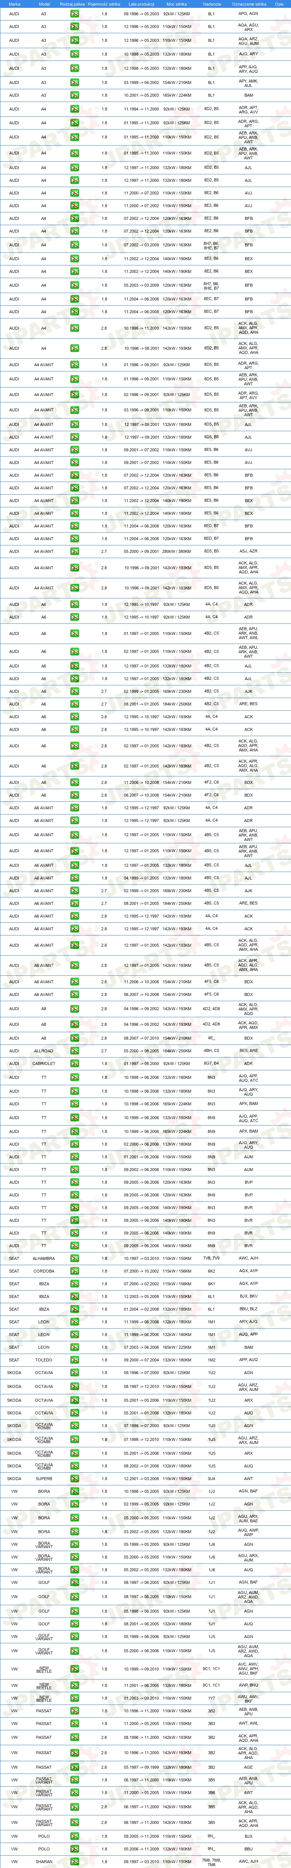The width and height of the screenshot is (291, 1868).
Task: Click engine code BJX, BKV cell
Action: tap(249, 1296)
